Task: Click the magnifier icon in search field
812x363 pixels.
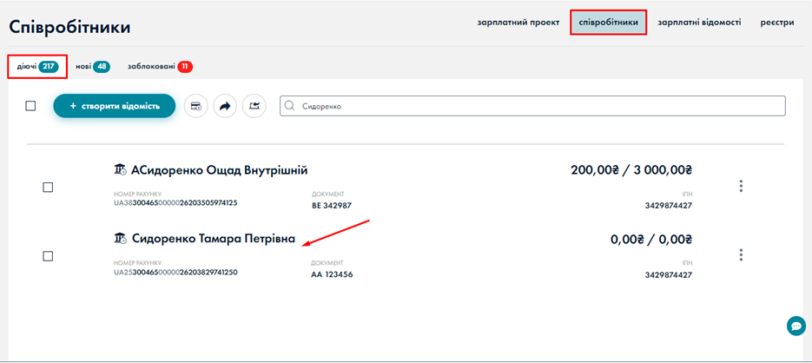Action: coord(290,106)
